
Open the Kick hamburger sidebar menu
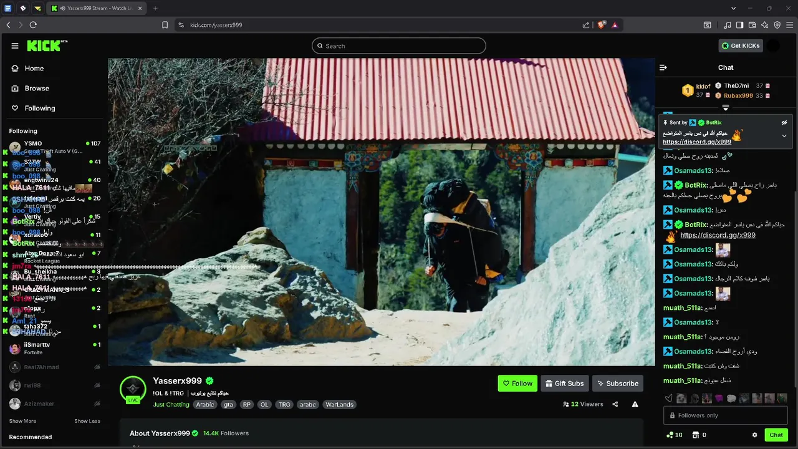click(15, 46)
